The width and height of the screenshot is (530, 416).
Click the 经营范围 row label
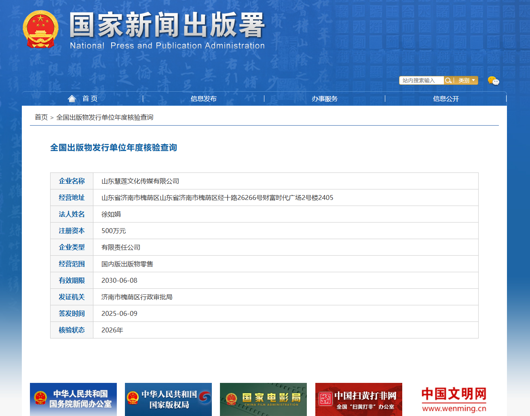pos(72,264)
